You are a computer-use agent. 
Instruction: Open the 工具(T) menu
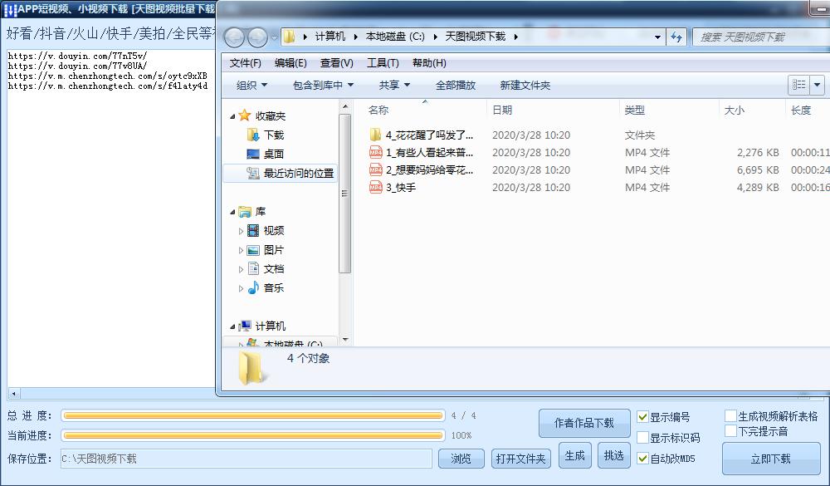coord(383,63)
